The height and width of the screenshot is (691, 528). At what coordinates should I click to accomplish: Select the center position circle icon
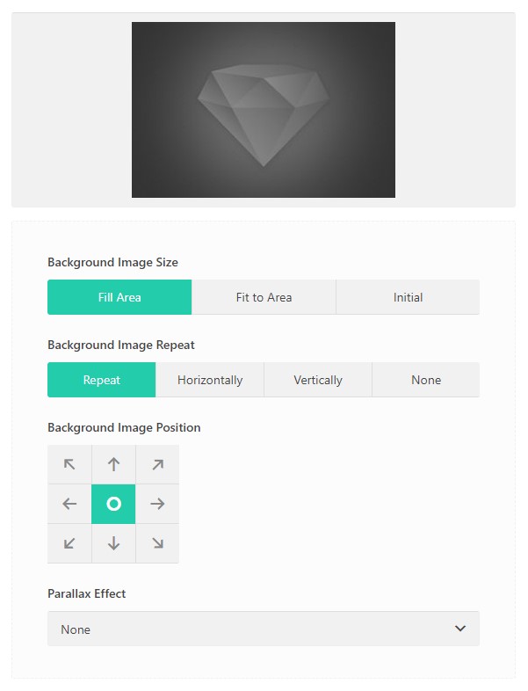tap(113, 504)
